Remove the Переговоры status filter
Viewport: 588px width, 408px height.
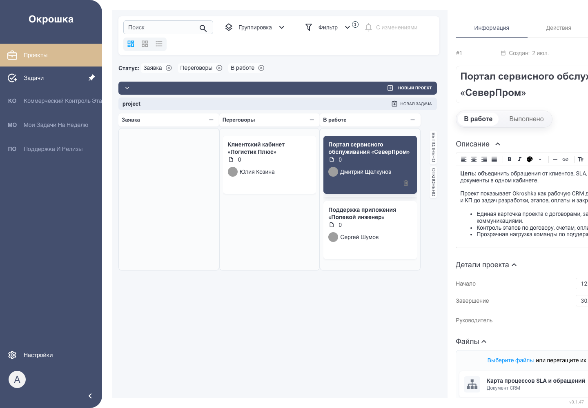pos(219,68)
